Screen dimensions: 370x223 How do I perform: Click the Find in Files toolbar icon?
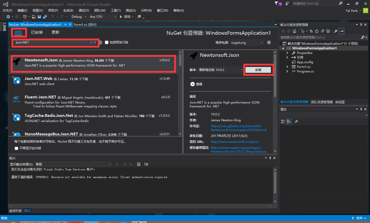139,17
